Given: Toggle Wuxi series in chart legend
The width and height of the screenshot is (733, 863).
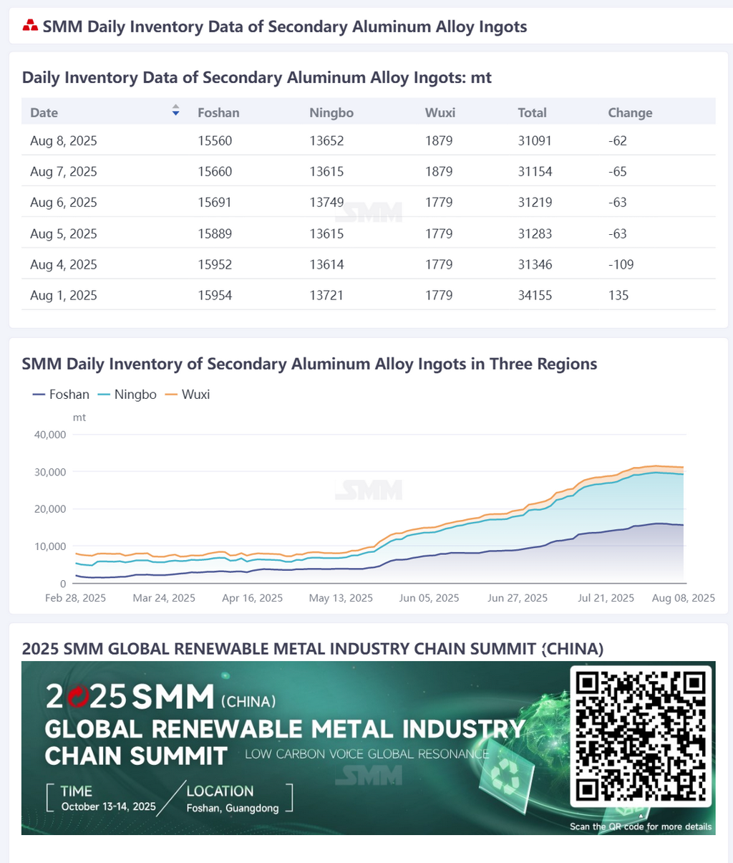Looking at the screenshot, I should 188,395.
